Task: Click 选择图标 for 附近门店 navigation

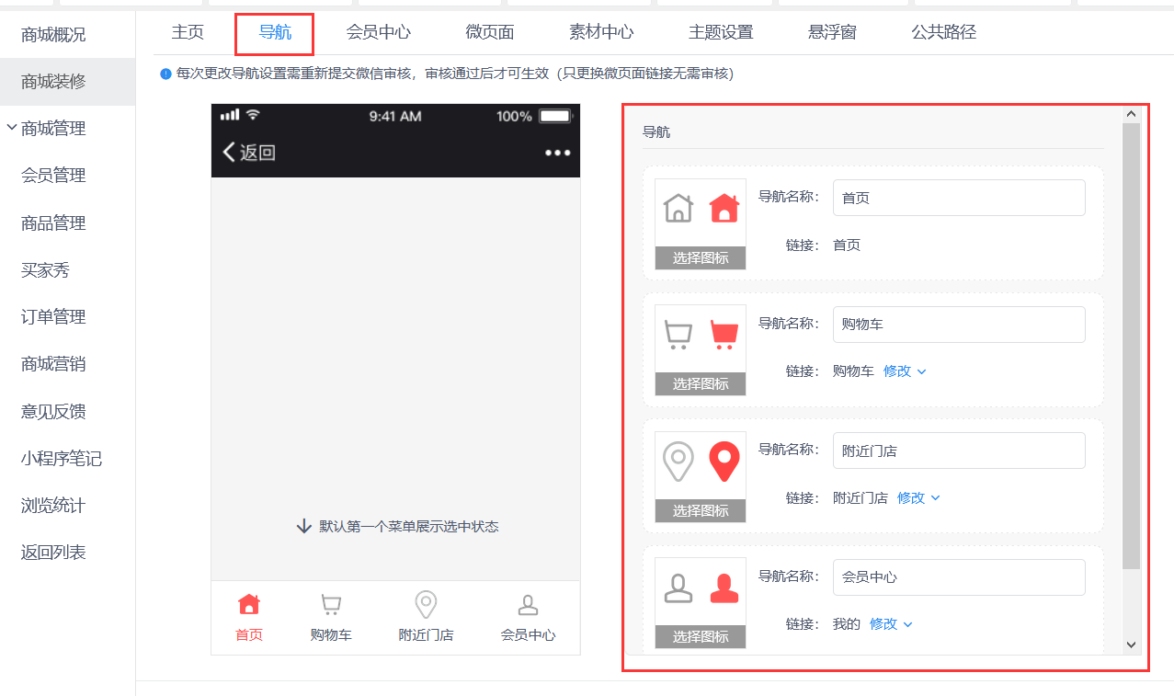Action: click(x=701, y=511)
